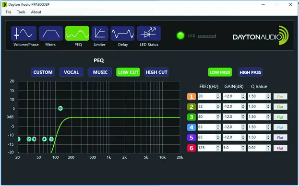The image size is (299, 186).
Task: Adjust band 5 gain stepper arrows
Action: [x=243, y=138]
